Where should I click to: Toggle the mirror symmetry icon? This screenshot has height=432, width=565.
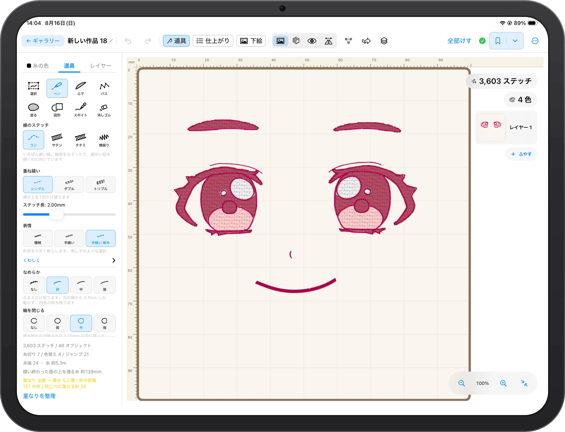coord(328,41)
